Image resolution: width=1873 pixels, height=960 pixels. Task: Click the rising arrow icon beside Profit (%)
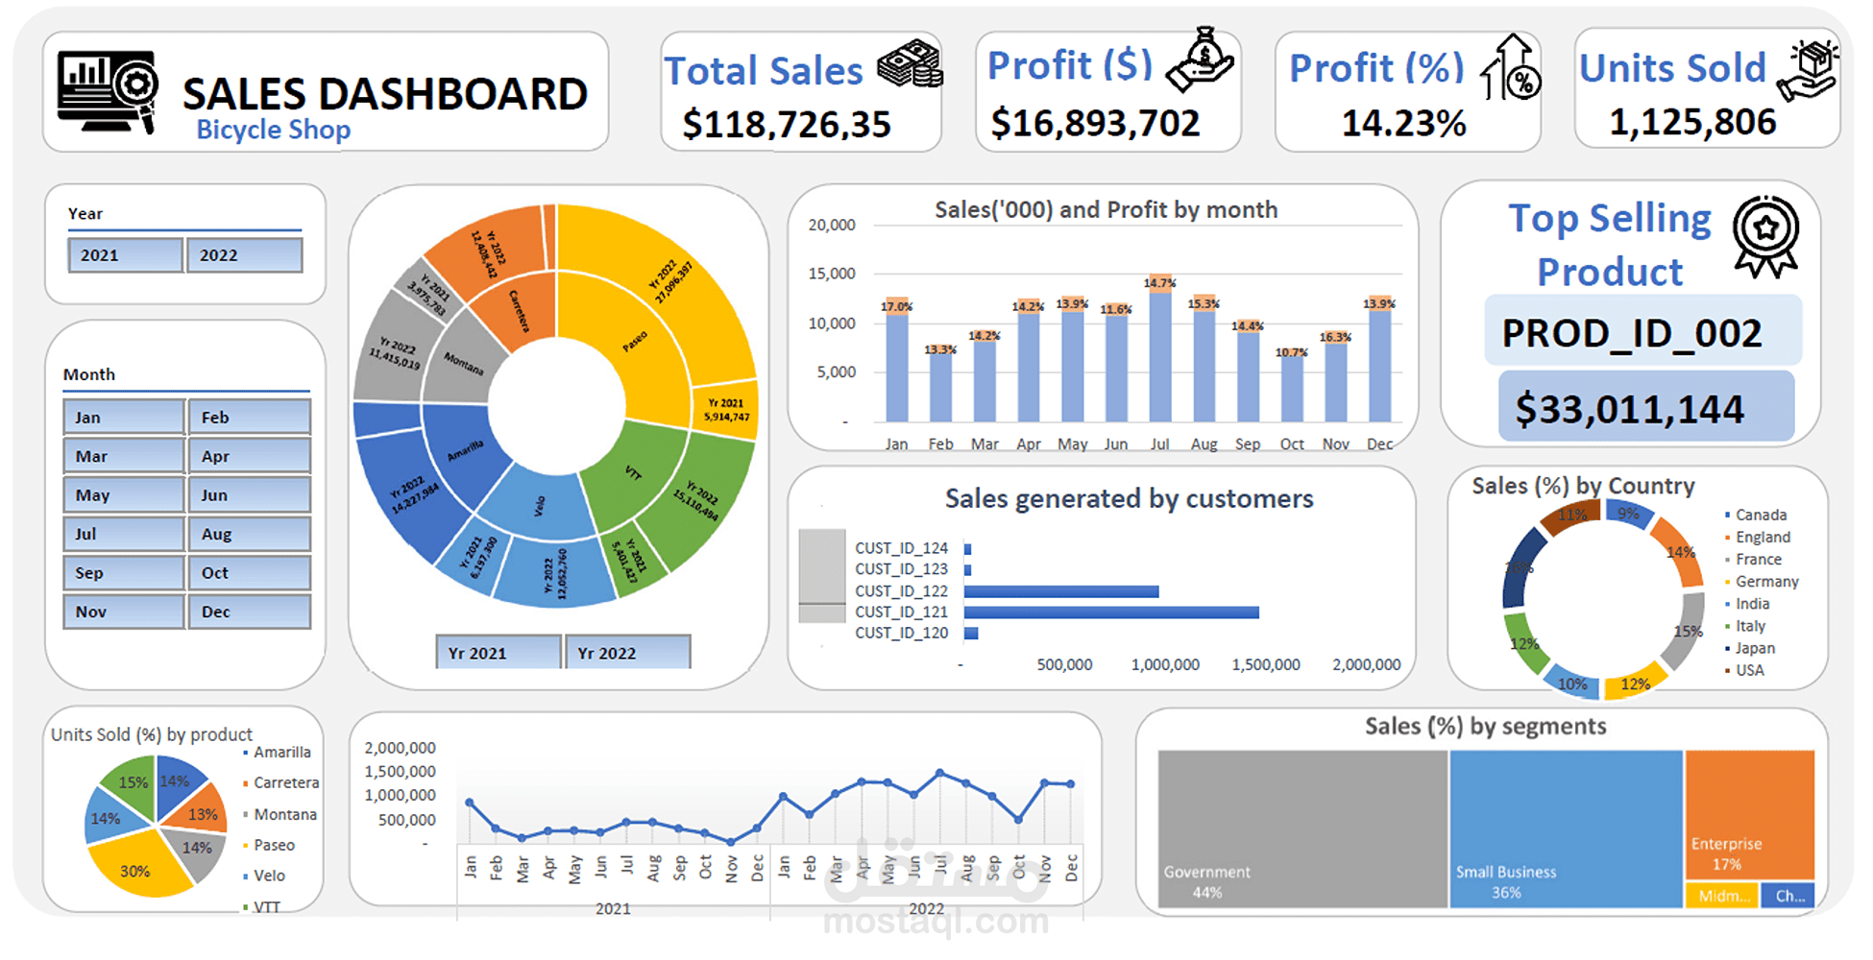tap(1508, 65)
